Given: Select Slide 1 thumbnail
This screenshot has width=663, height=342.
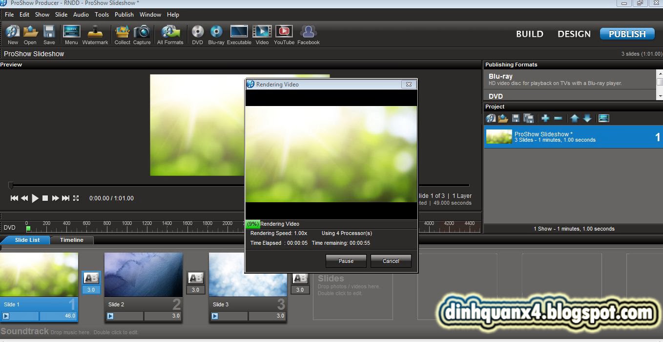Looking at the screenshot, I should pos(39,275).
